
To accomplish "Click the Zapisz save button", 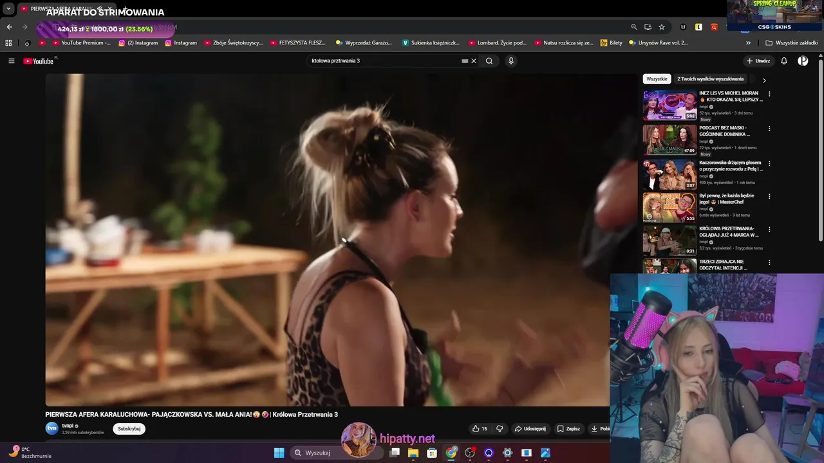I will [568, 429].
